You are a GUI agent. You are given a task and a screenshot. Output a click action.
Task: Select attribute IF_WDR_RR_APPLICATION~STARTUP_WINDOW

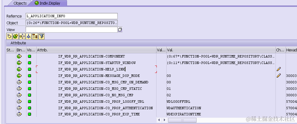(x=97, y=63)
